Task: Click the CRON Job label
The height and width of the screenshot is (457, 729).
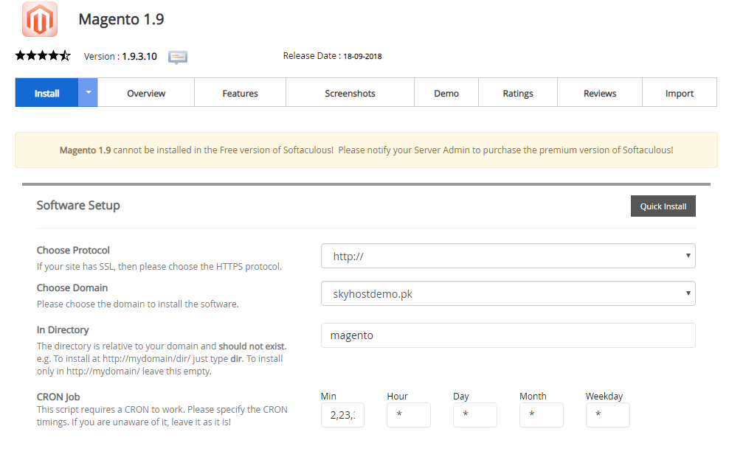Action: coord(58,397)
